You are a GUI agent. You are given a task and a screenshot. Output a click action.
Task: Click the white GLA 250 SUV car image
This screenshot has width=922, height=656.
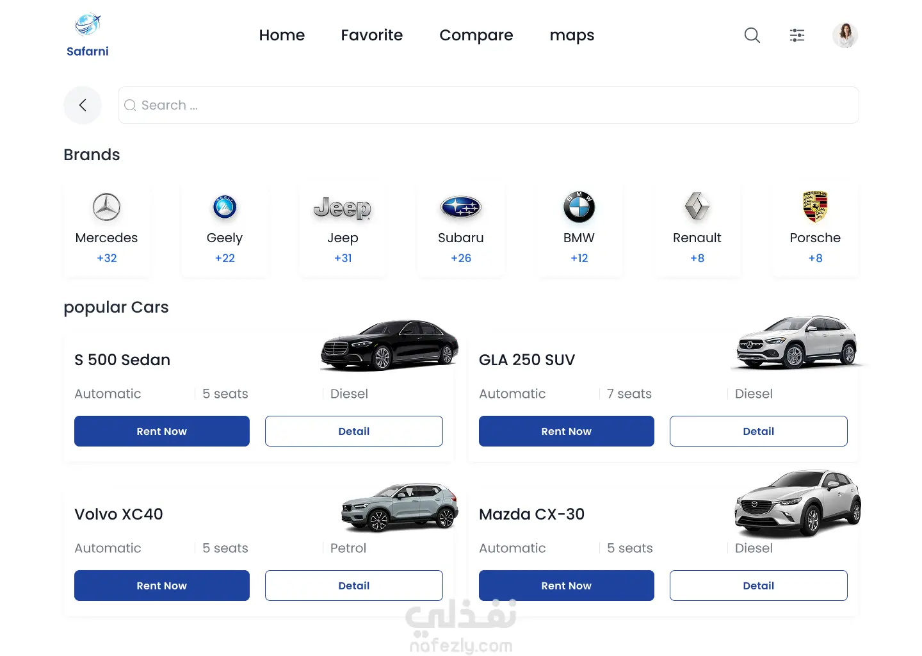click(797, 341)
